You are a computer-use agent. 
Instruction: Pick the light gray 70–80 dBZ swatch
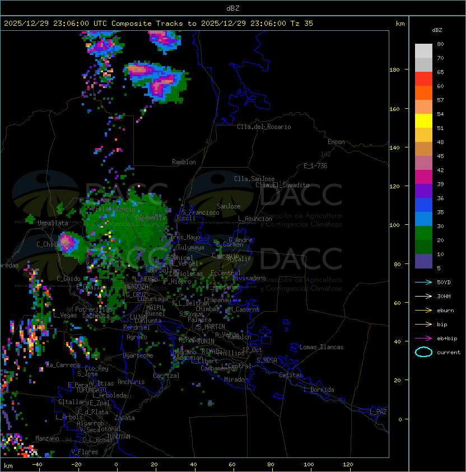(423, 50)
